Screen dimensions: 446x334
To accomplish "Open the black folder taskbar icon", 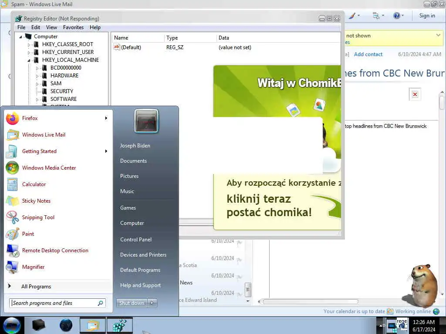I will 38,325.
